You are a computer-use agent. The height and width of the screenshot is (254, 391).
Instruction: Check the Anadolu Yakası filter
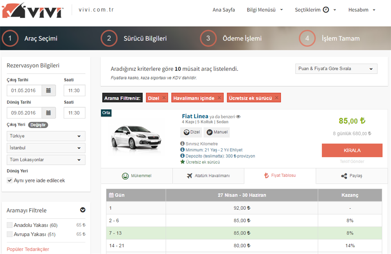coord(9,225)
